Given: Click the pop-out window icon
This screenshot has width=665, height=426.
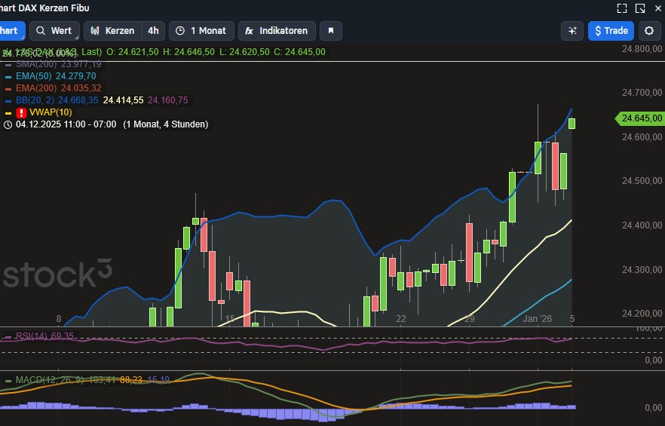Looking at the screenshot, I should [x=640, y=8].
